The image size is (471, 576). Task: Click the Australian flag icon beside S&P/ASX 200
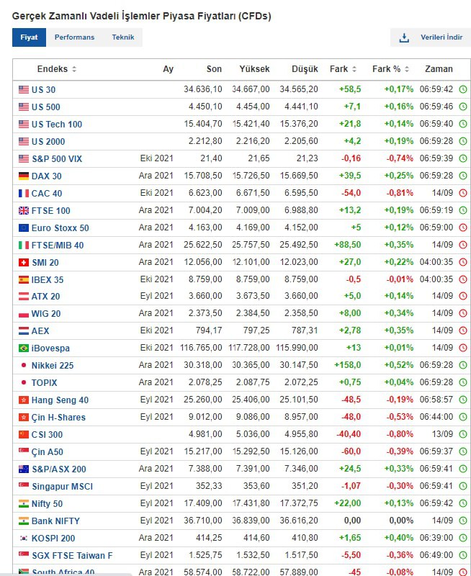point(24,469)
